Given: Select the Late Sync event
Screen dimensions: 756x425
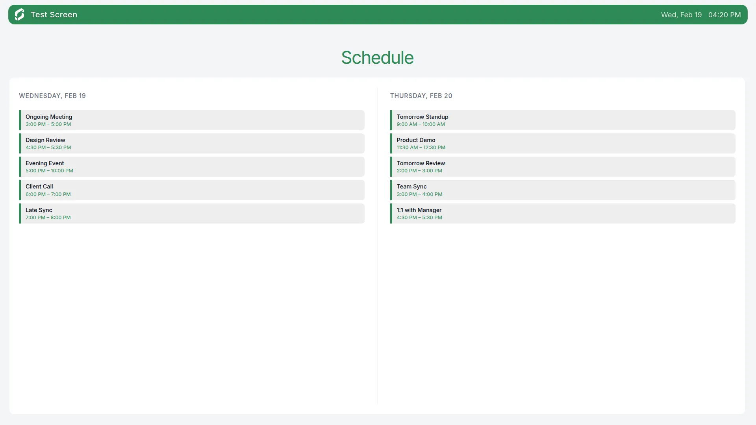Looking at the screenshot, I should pyautogui.click(x=192, y=213).
